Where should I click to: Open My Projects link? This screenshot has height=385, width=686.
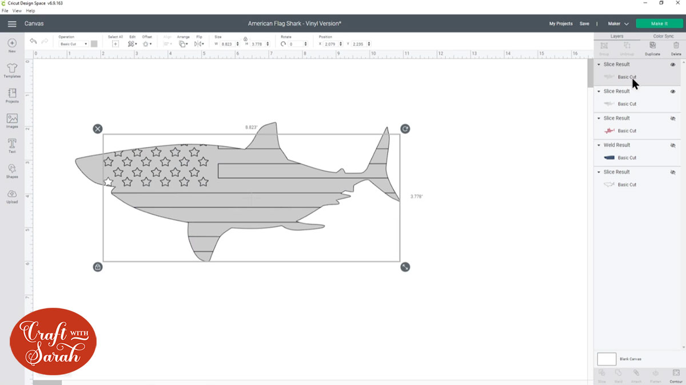(x=560, y=24)
